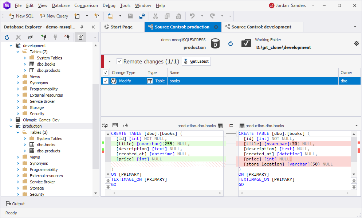Uncheck the books Modify row checkbox
This screenshot has height=218, width=362.
(106, 81)
